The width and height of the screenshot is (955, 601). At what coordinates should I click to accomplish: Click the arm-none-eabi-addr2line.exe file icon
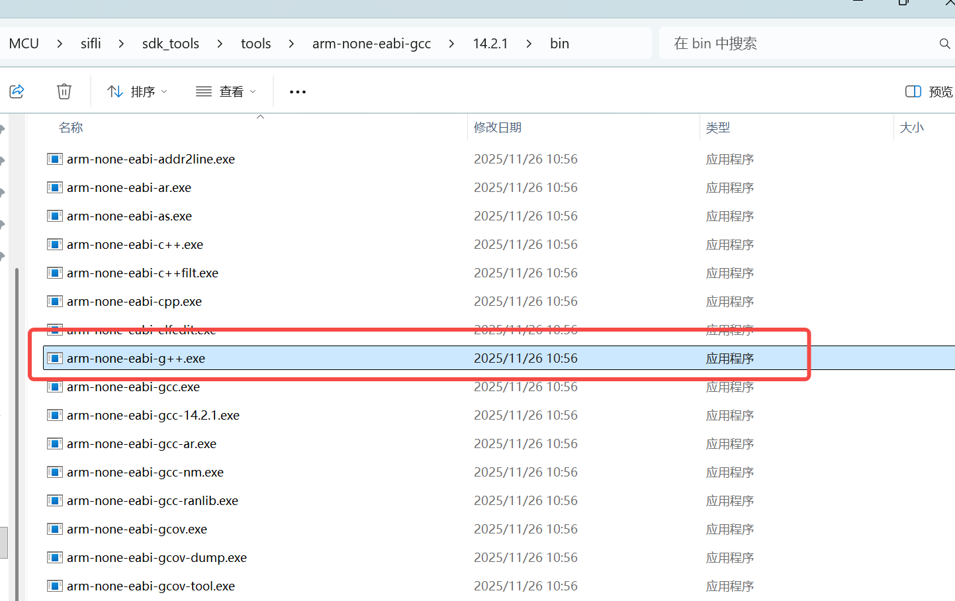[x=55, y=160]
